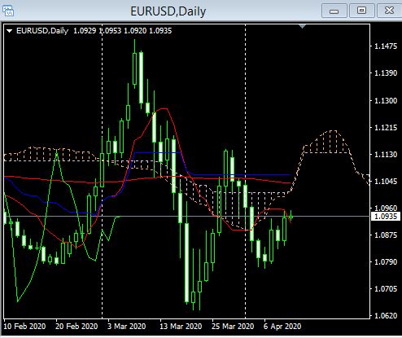
Task: Minimize the EURUSD,Daily chart window
Action: click(x=334, y=11)
